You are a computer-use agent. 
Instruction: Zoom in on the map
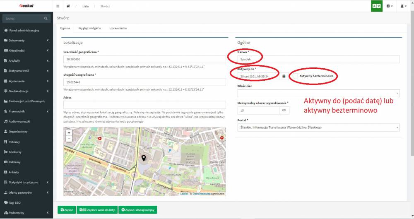[x=69, y=132]
